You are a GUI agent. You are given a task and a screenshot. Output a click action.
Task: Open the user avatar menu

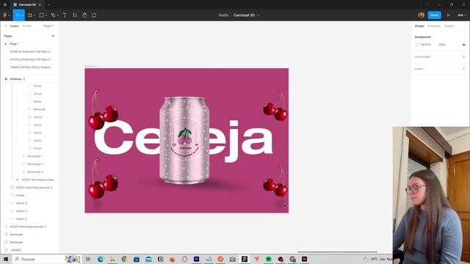421,15
